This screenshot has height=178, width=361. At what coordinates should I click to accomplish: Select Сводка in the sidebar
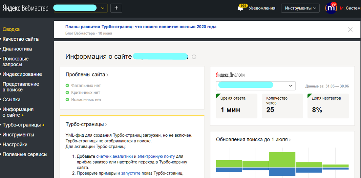pyautogui.click(x=11, y=29)
